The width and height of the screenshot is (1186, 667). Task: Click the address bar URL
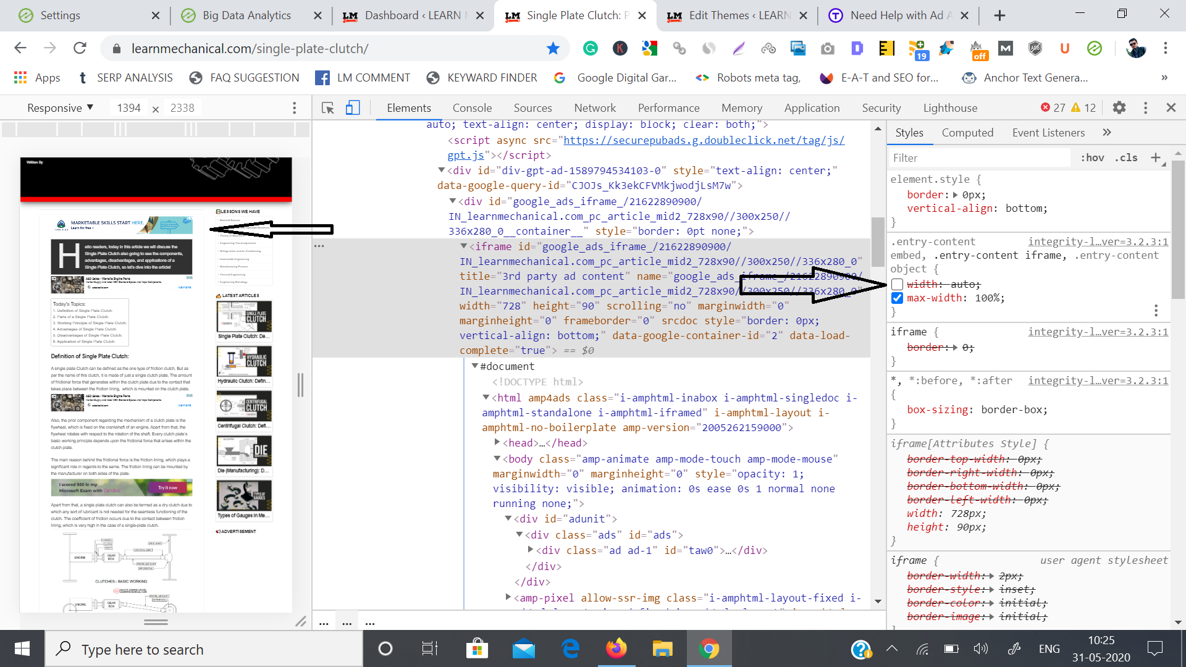(x=250, y=48)
